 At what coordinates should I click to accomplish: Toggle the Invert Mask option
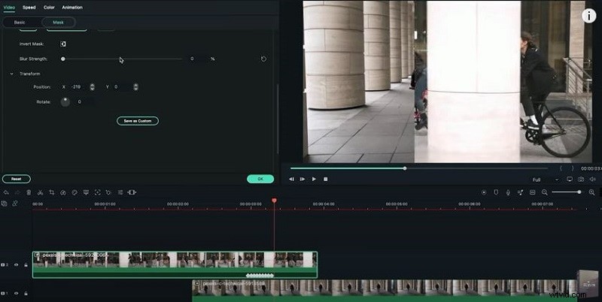pos(63,44)
